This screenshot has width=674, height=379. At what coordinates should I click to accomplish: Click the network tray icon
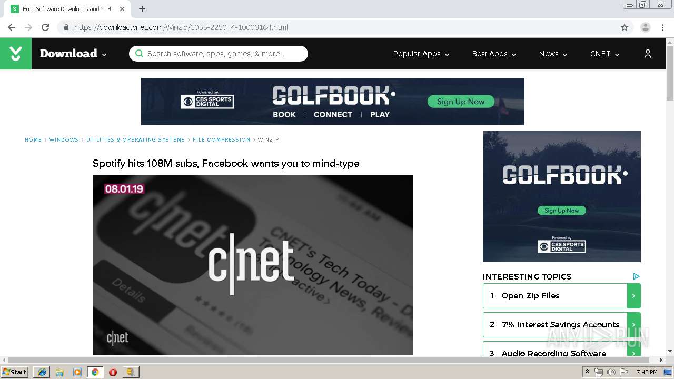[x=599, y=372]
